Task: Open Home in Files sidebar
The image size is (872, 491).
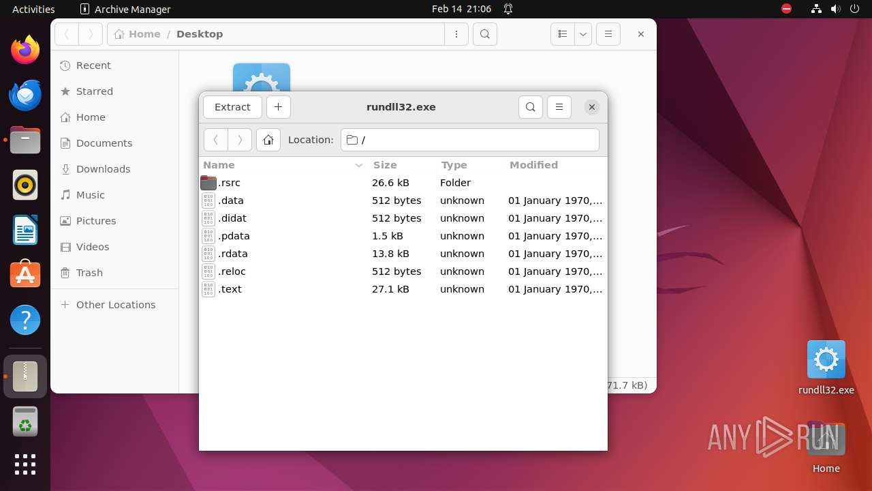Action: pyautogui.click(x=114, y=117)
